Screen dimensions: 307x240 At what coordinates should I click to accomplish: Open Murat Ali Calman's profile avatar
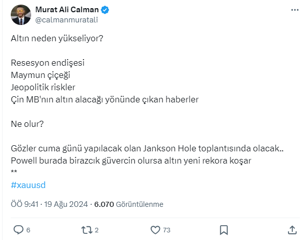[x=20, y=15]
